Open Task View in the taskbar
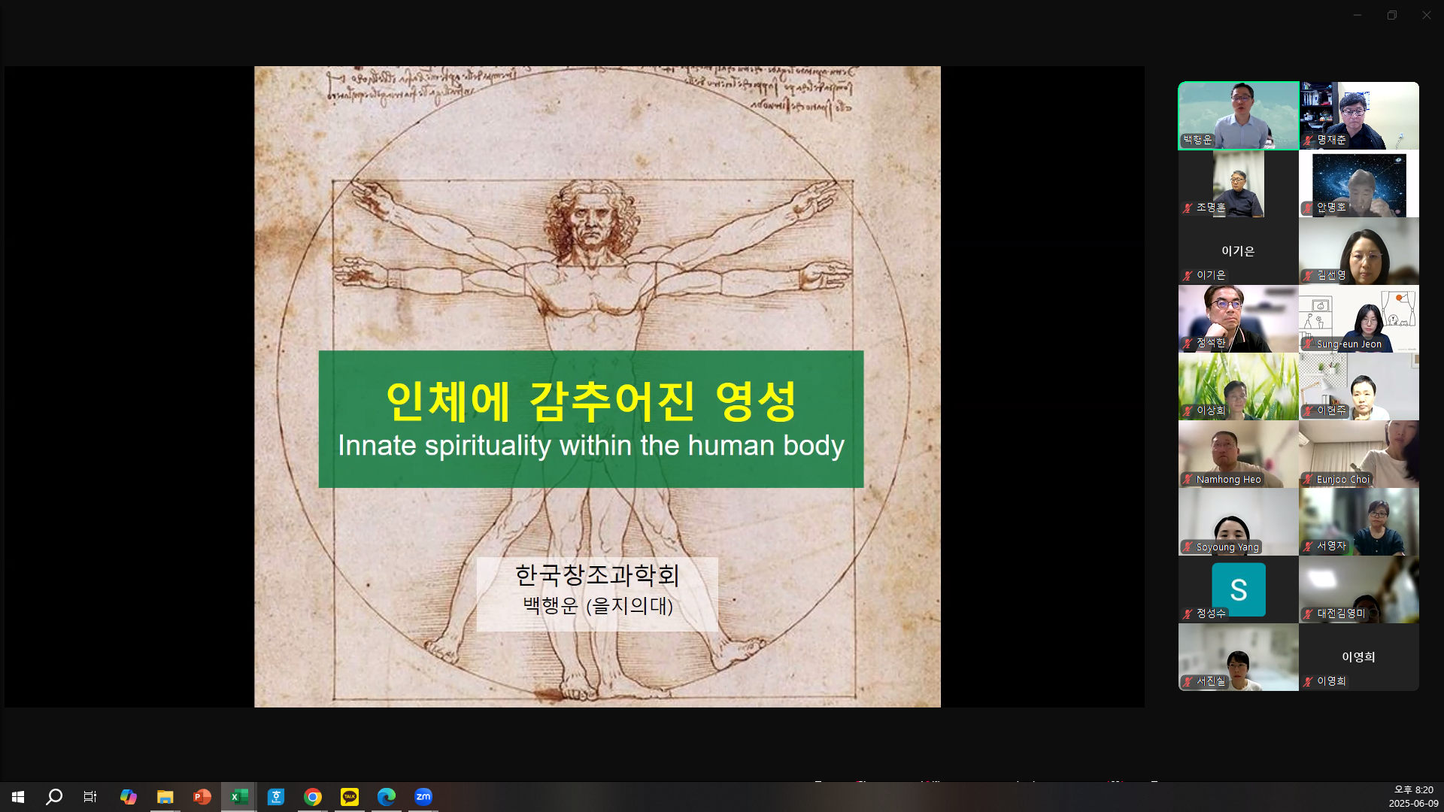This screenshot has height=812, width=1444. (90, 797)
